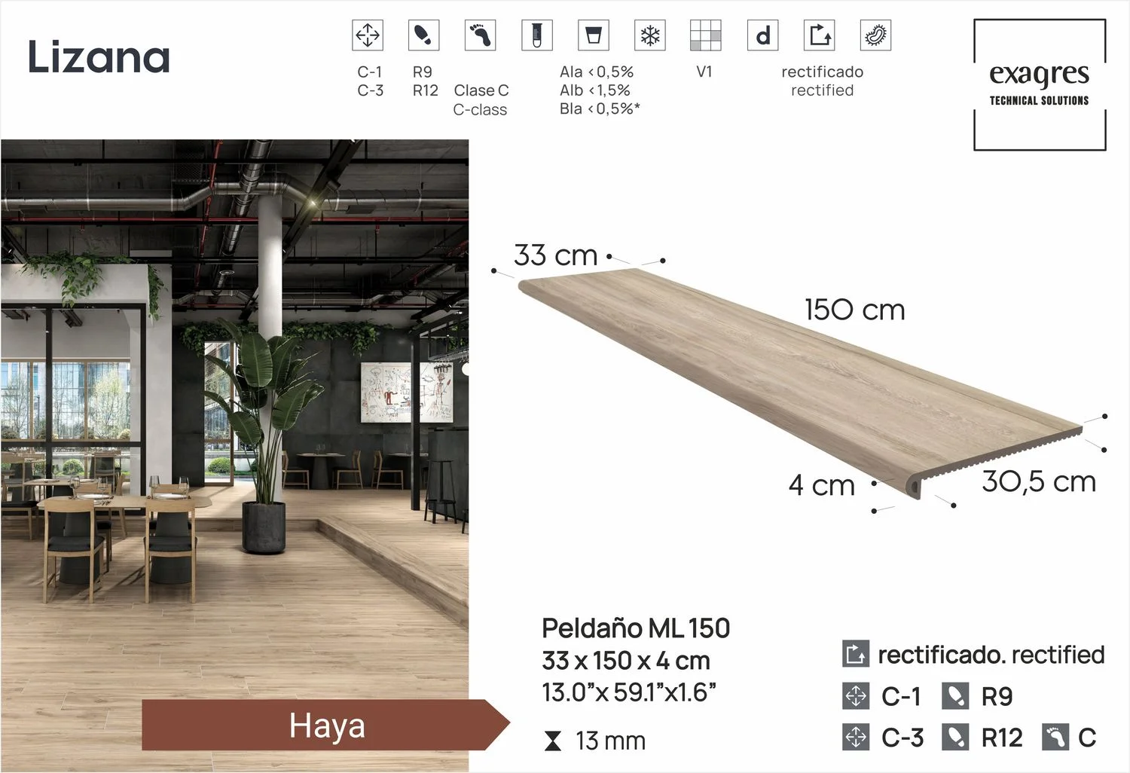Click the barefoot icon beside the lone C at bottom right
The height and width of the screenshot is (773, 1130).
tap(1055, 737)
